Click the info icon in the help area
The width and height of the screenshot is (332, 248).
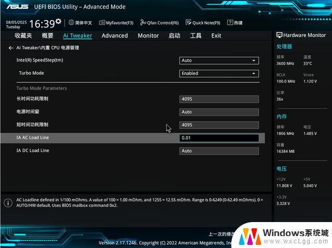pyautogui.click(x=8, y=203)
